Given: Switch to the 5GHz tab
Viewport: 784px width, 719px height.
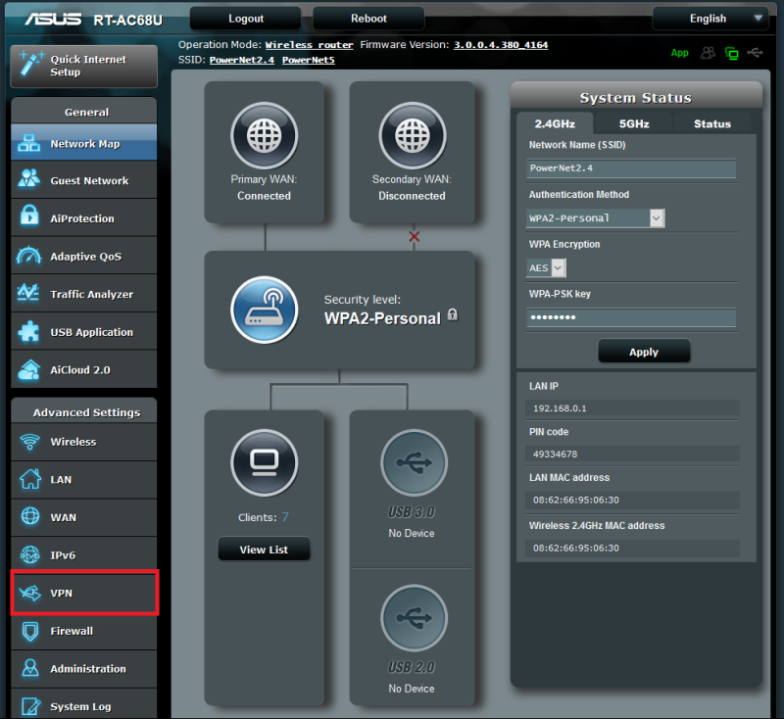Looking at the screenshot, I should [634, 123].
